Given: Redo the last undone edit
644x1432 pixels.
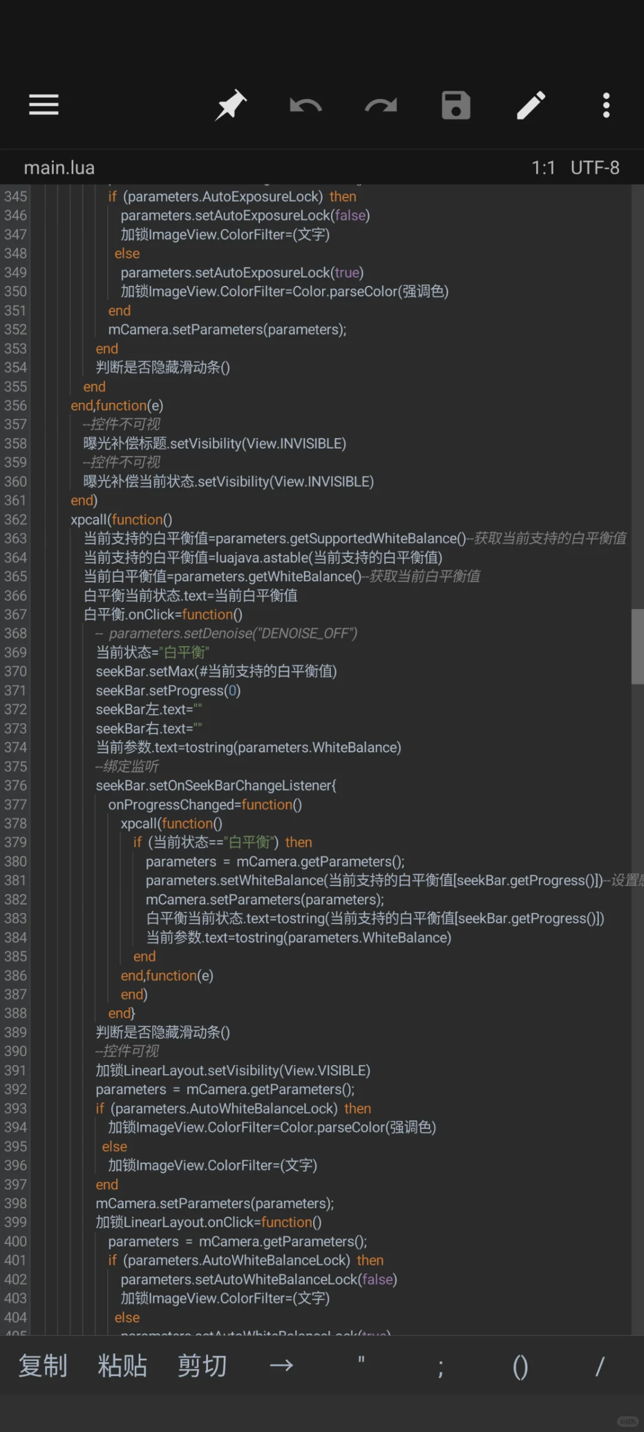Looking at the screenshot, I should pyautogui.click(x=381, y=106).
